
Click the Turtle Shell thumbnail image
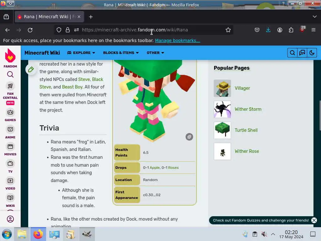click(x=222, y=130)
